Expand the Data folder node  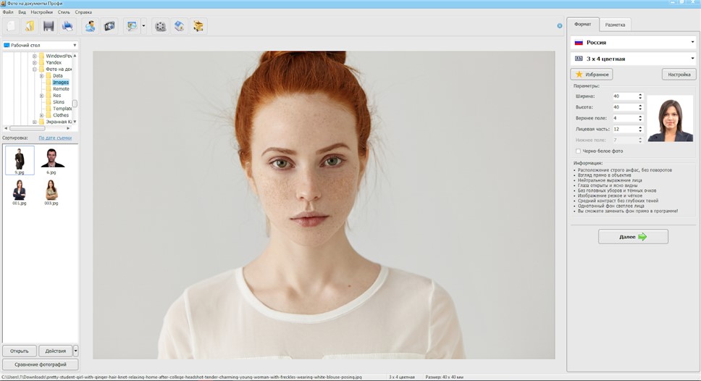tap(41, 76)
